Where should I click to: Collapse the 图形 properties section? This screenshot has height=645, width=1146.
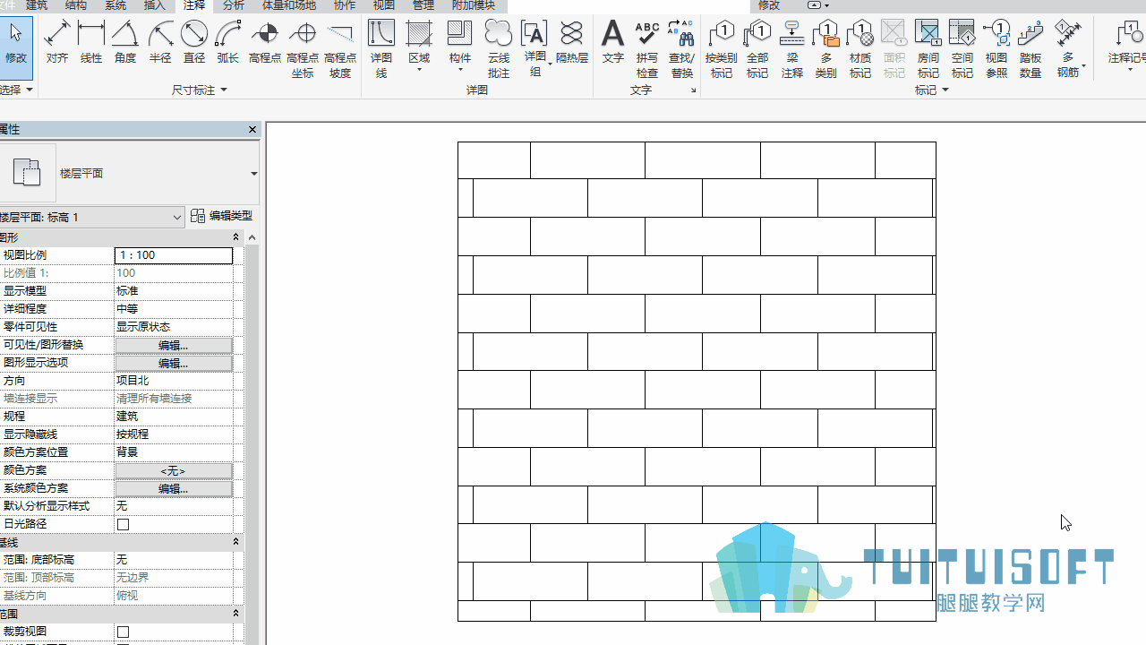pyautogui.click(x=236, y=237)
